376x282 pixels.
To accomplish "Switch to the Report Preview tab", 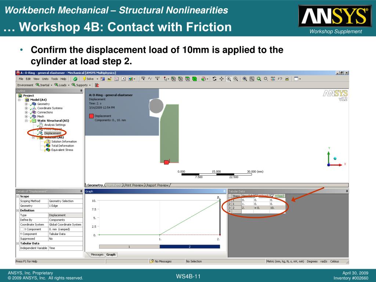I will pyautogui.click(x=157, y=185).
